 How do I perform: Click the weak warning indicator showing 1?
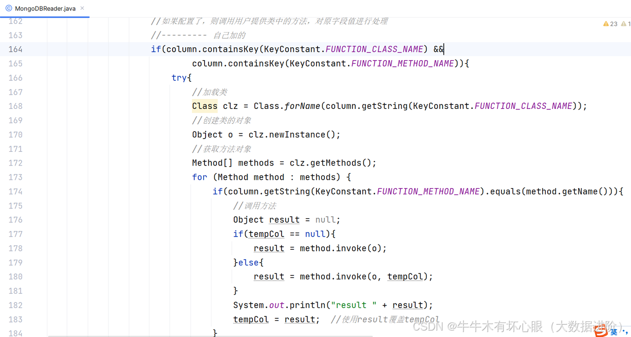[x=626, y=24]
